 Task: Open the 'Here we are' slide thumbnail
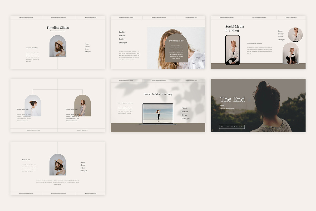click(58, 169)
